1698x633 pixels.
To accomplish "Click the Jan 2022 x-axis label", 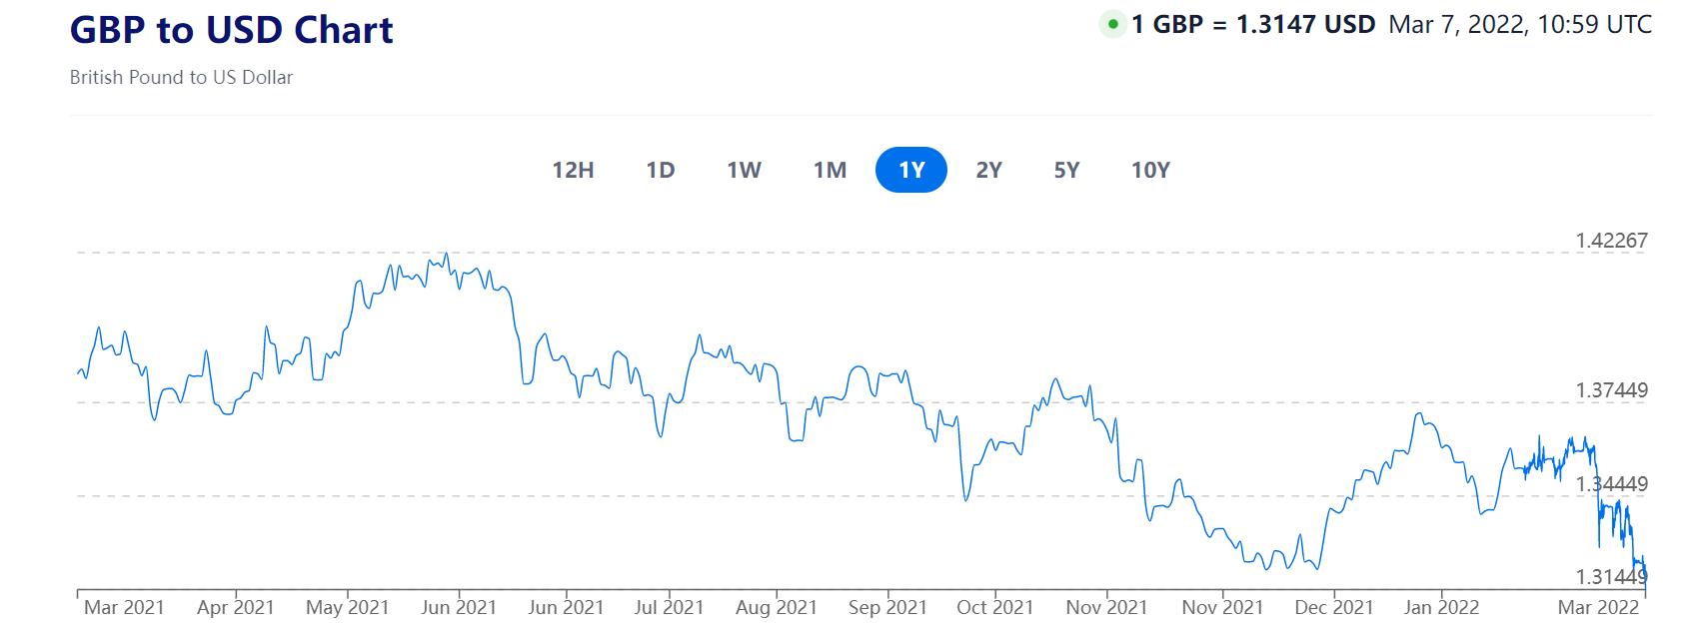I will point(1441,607).
